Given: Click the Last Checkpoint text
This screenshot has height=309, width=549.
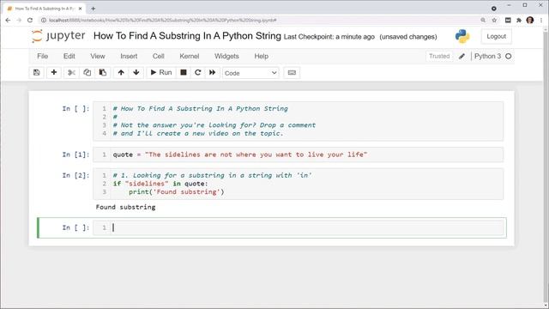Looking at the screenshot, I should (x=329, y=37).
